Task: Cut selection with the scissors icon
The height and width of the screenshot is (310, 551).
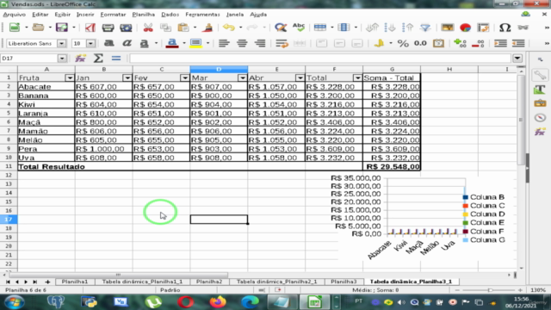Action: coord(148,28)
